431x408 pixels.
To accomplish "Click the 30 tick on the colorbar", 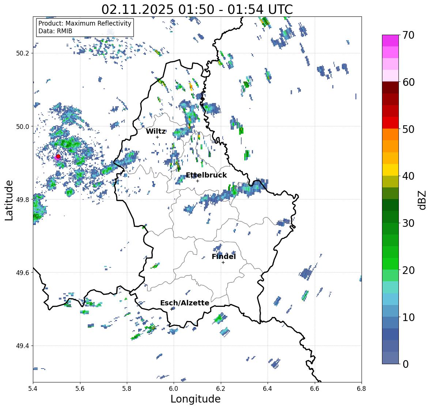I will (408, 223).
